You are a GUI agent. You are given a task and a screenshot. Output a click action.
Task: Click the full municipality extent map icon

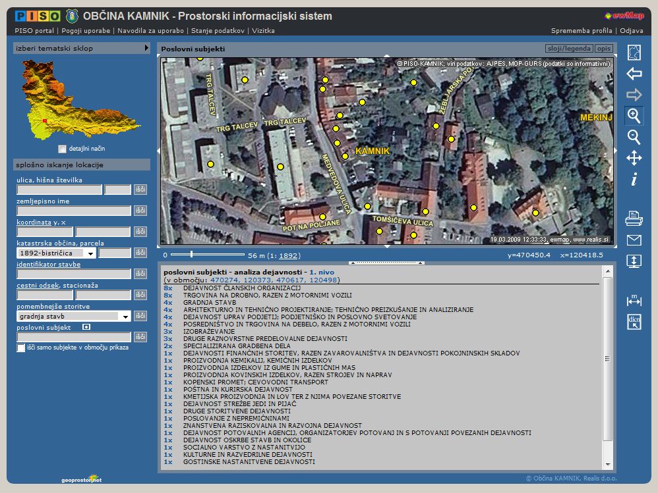634,53
